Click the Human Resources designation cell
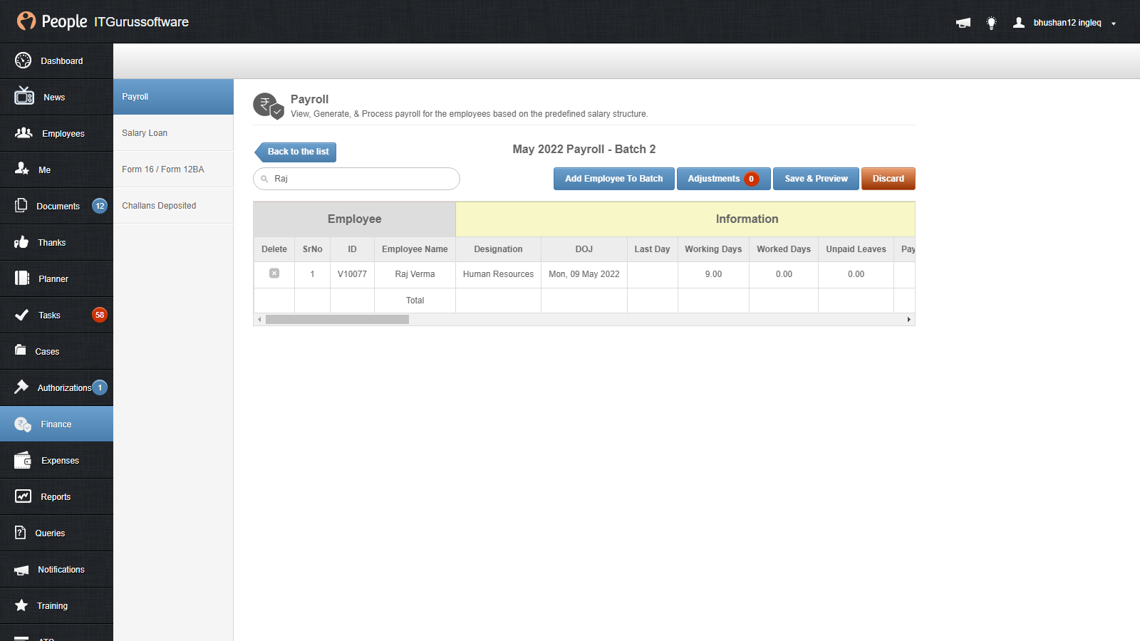The width and height of the screenshot is (1140, 641). (498, 274)
